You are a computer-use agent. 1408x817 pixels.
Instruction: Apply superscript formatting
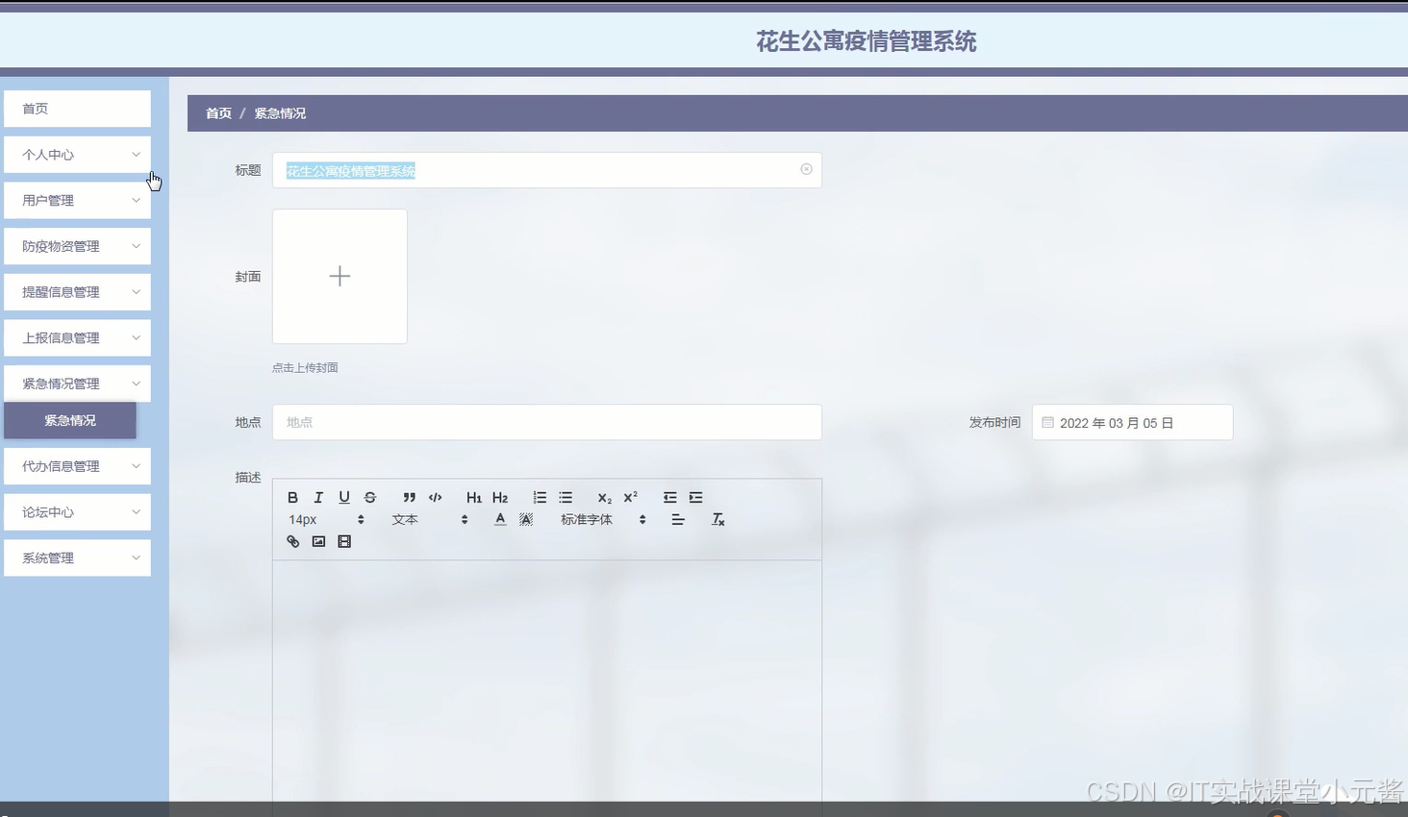tap(631, 497)
